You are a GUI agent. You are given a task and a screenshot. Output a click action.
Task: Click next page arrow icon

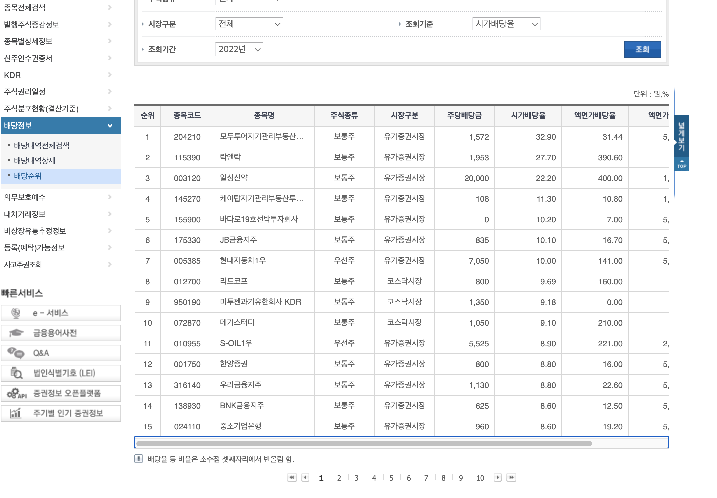pos(498,478)
